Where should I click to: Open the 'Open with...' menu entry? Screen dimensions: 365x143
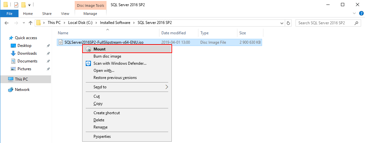pyautogui.click(x=127, y=71)
